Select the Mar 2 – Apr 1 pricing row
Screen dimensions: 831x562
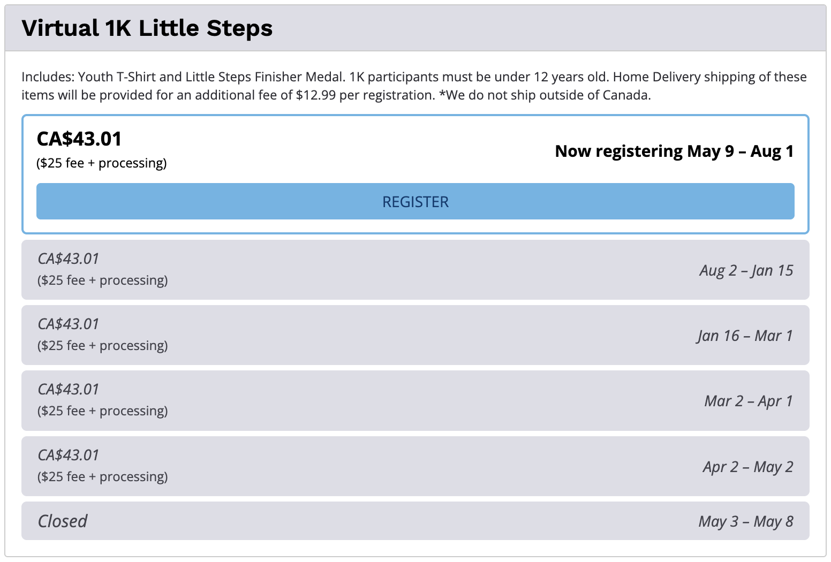point(415,400)
